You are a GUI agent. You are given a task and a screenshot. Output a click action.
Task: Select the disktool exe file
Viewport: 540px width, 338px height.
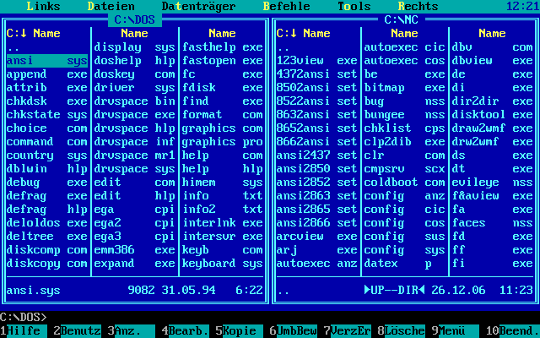[x=493, y=115]
